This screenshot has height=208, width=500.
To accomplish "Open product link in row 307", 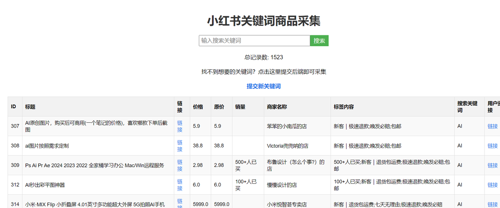I will coord(180,126).
